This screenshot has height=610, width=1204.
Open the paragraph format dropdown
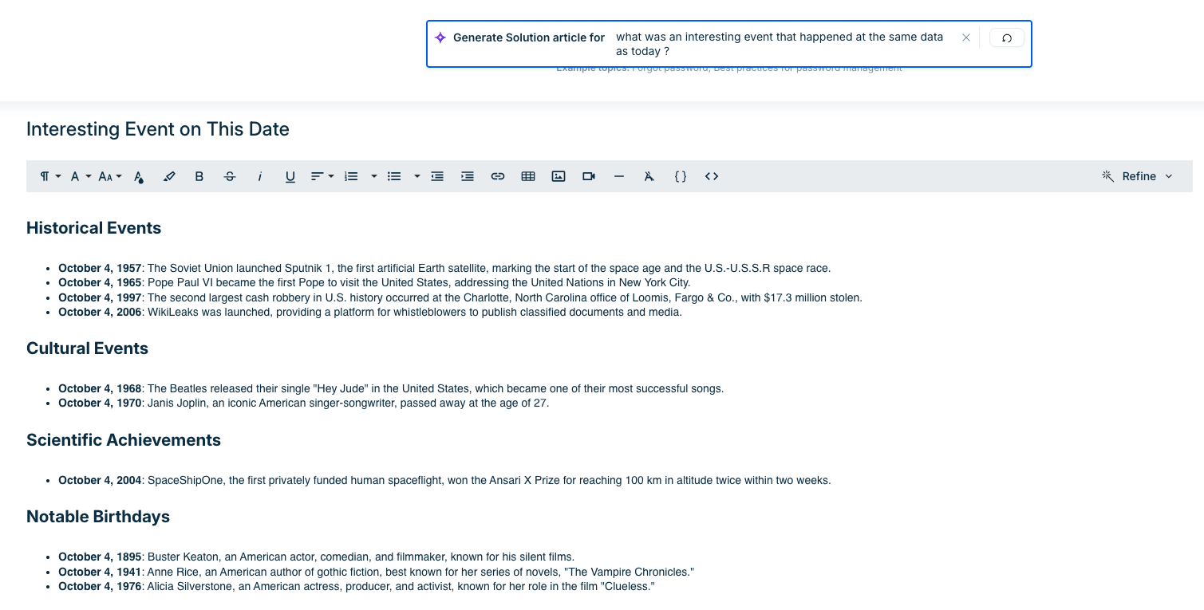pos(50,176)
